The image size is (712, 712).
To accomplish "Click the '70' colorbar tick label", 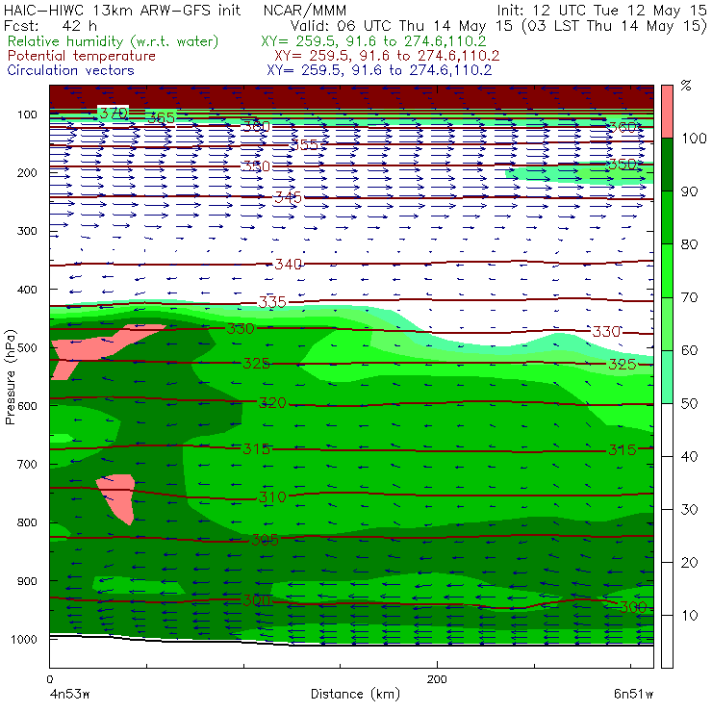I will click(x=689, y=297).
